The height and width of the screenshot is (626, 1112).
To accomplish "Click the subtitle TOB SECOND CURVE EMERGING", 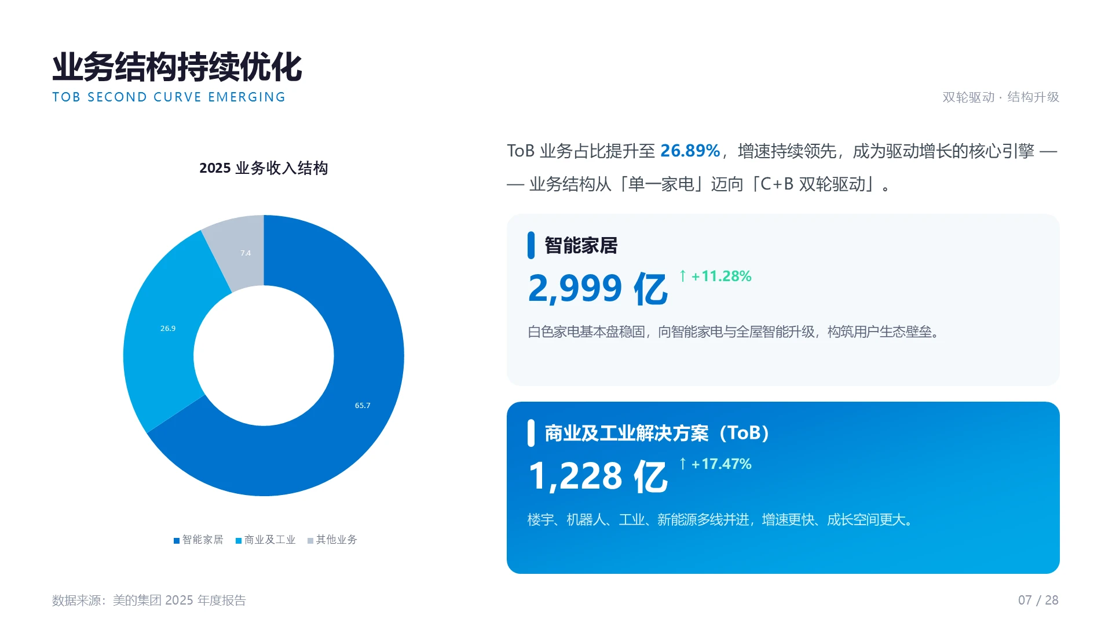I will click(x=169, y=97).
